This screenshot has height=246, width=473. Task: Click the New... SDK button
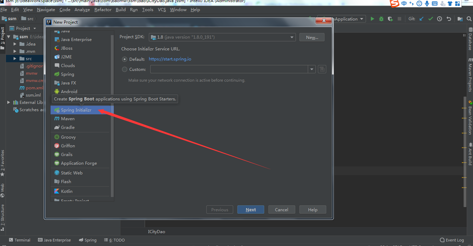click(x=312, y=37)
